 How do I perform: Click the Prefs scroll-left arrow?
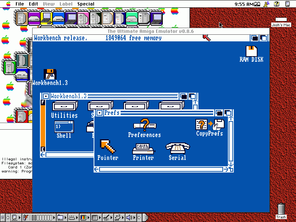pos(97,170)
